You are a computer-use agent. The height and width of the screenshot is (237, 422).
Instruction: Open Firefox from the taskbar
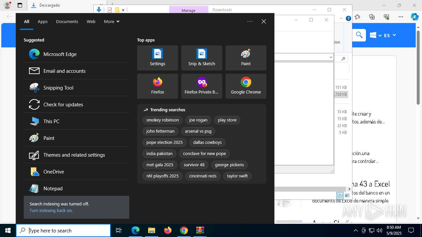pos(168,230)
